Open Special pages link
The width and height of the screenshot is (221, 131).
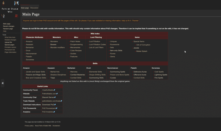click(9, 45)
